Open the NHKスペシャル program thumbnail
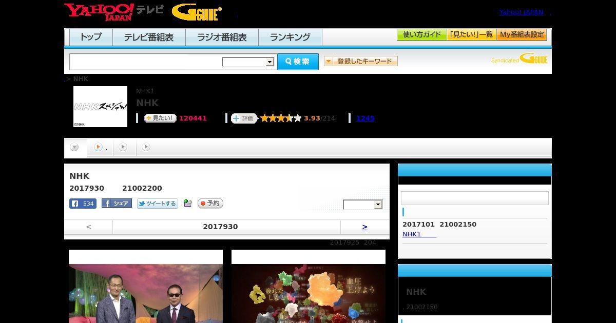 tap(100, 107)
